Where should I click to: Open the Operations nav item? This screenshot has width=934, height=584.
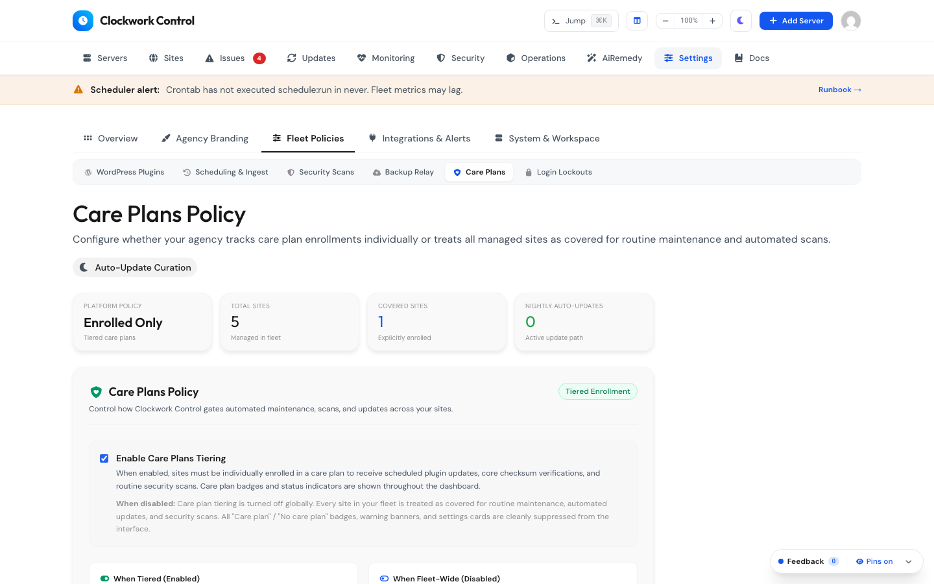536,58
